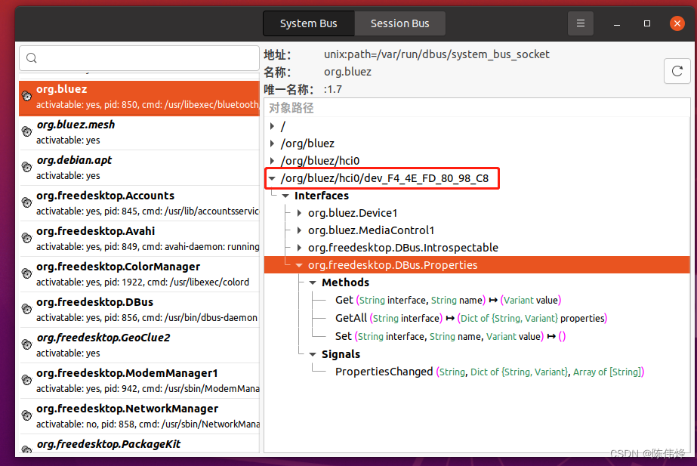Click the org.freedesktop.NetworkManager service icon

[26, 415]
